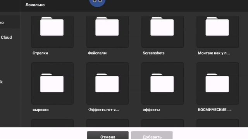Click the Screenshots folder name

pyautogui.click(x=153, y=53)
